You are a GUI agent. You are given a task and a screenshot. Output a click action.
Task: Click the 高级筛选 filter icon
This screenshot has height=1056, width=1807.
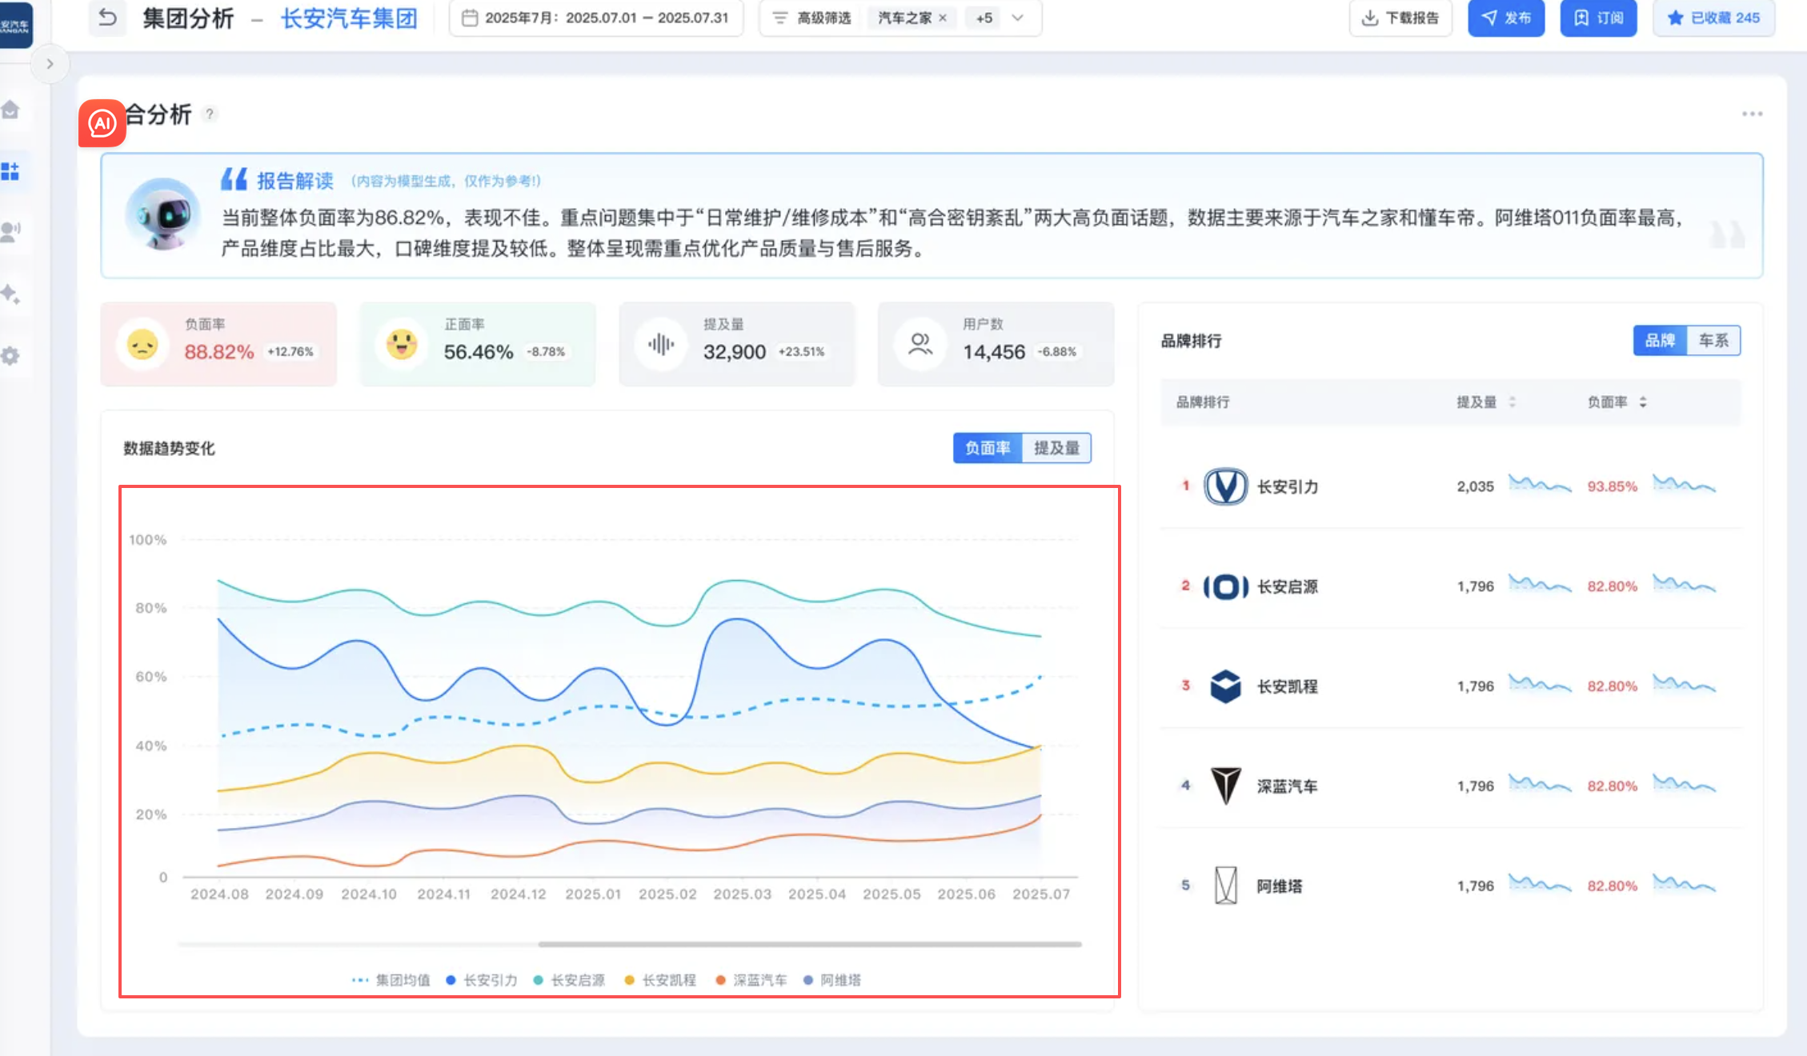[780, 18]
